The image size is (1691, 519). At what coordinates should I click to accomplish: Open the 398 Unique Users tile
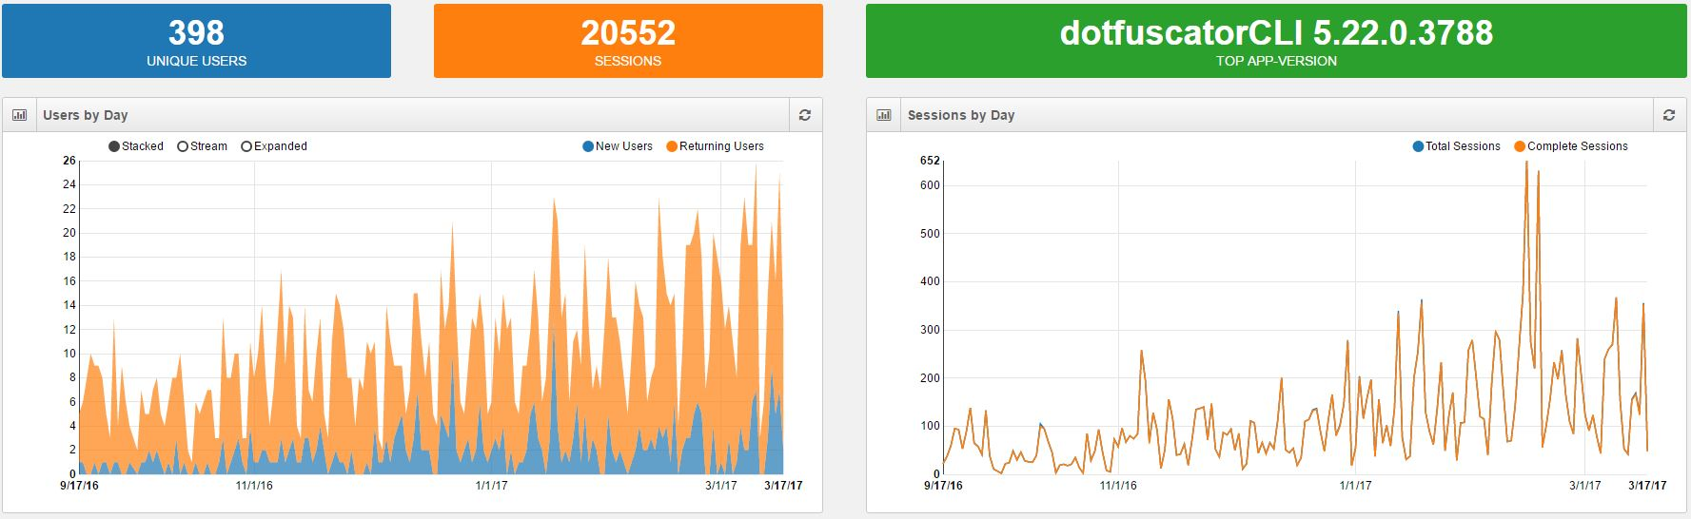pos(196,41)
